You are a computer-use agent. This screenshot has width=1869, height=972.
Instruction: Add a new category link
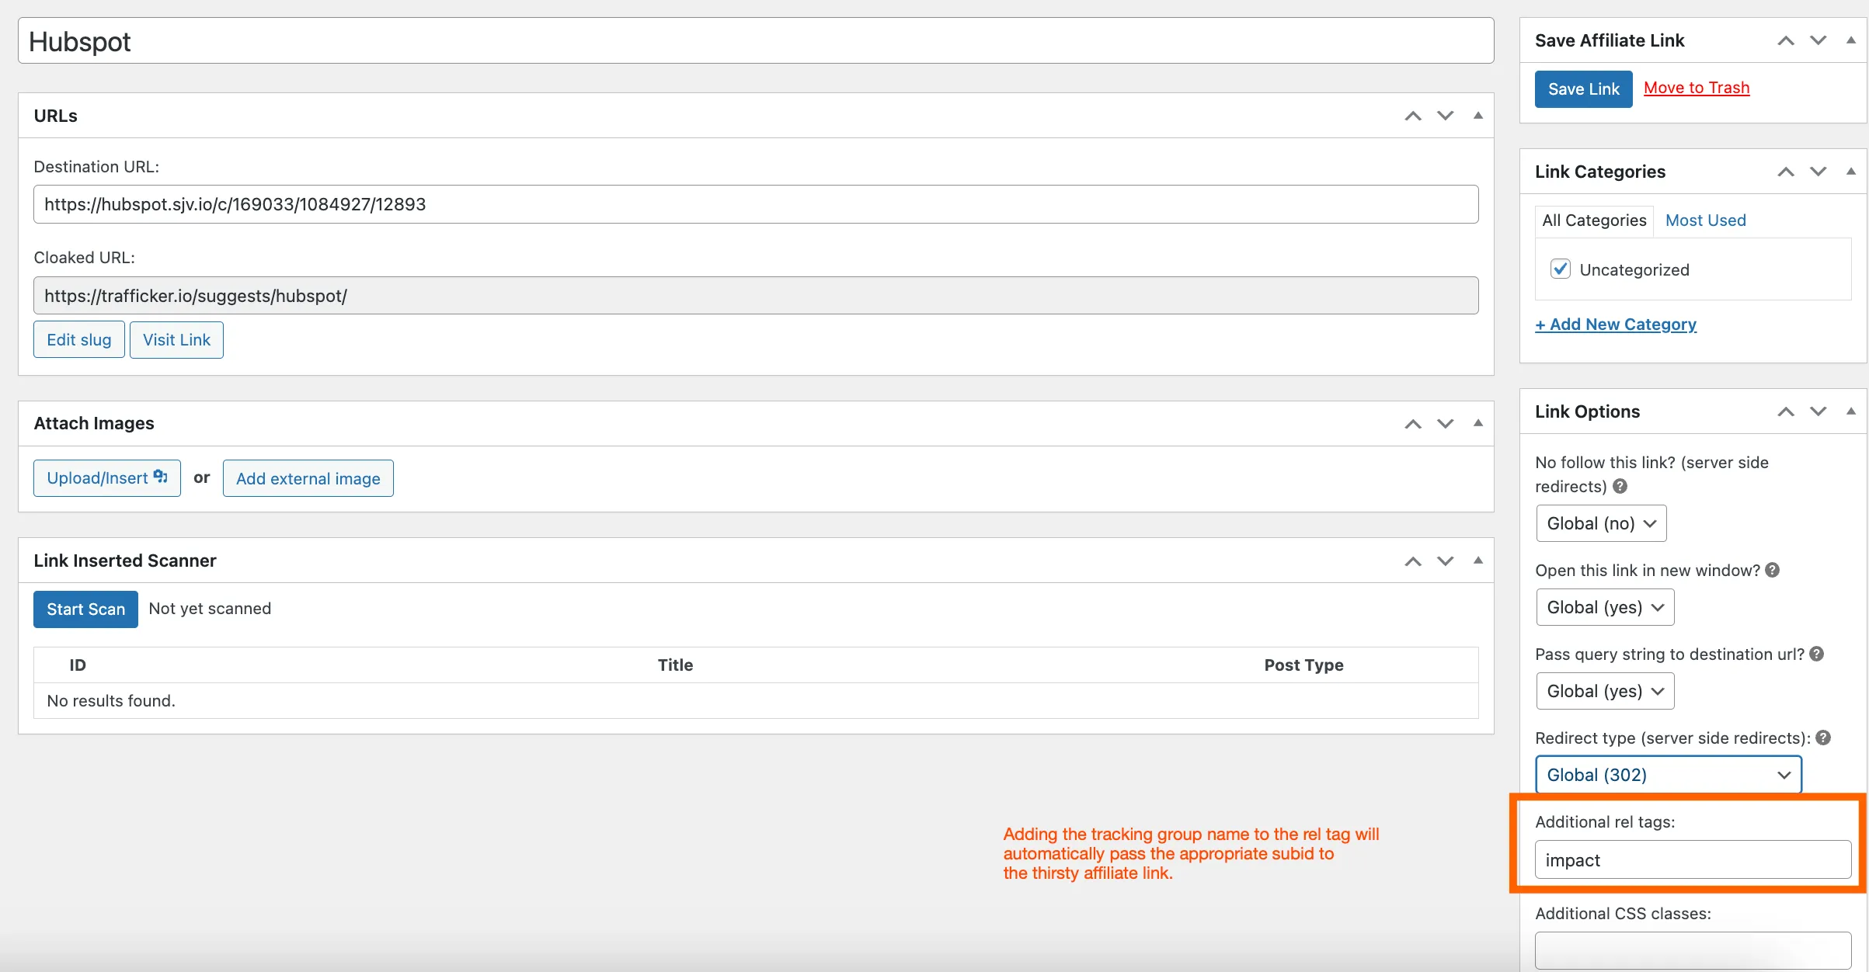[1616, 325]
